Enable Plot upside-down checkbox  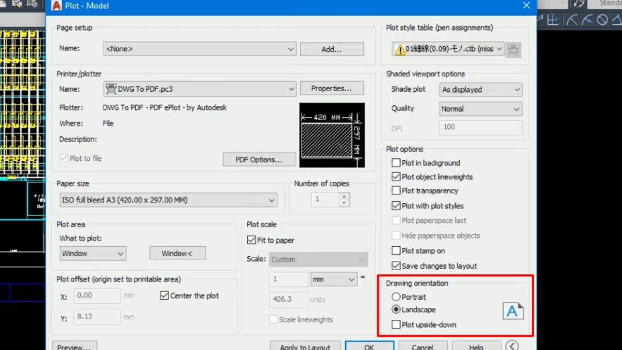click(x=396, y=325)
